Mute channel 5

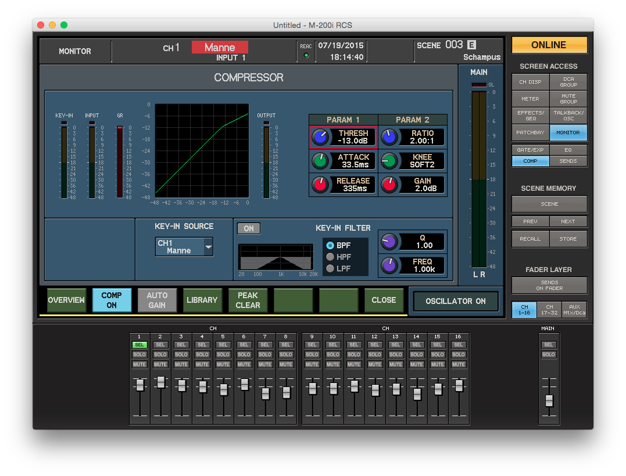tap(223, 365)
